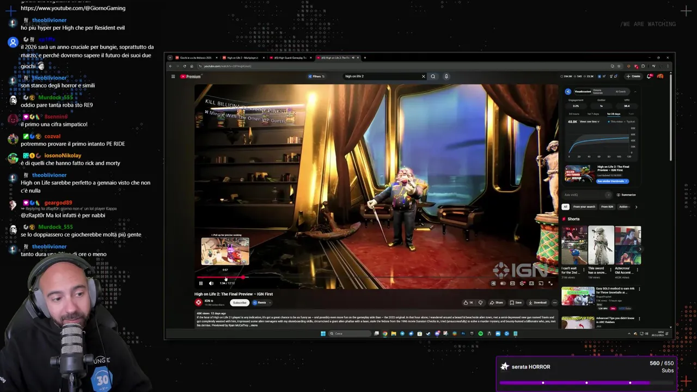Click the taskbar 'Cerca' search box

point(350,334)
